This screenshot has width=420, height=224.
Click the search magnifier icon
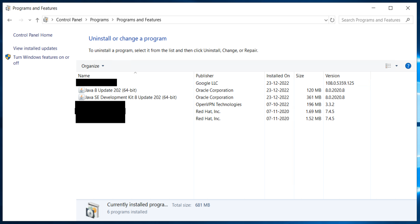tap(408, 20)
